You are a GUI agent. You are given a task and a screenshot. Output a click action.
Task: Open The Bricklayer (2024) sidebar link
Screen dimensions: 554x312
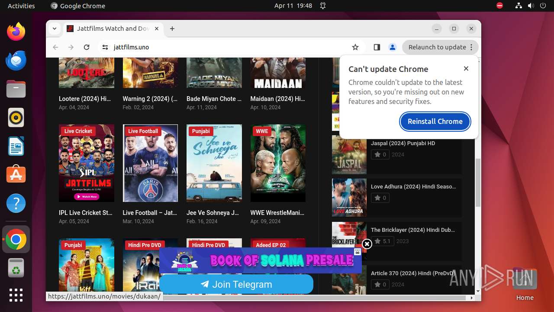tap(413, 230)
